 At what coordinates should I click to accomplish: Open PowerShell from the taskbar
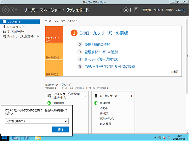(27, 138)
